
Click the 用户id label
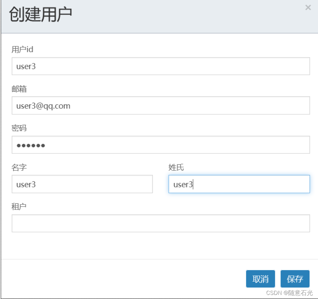pyautogui.click(x=22, y=49)
